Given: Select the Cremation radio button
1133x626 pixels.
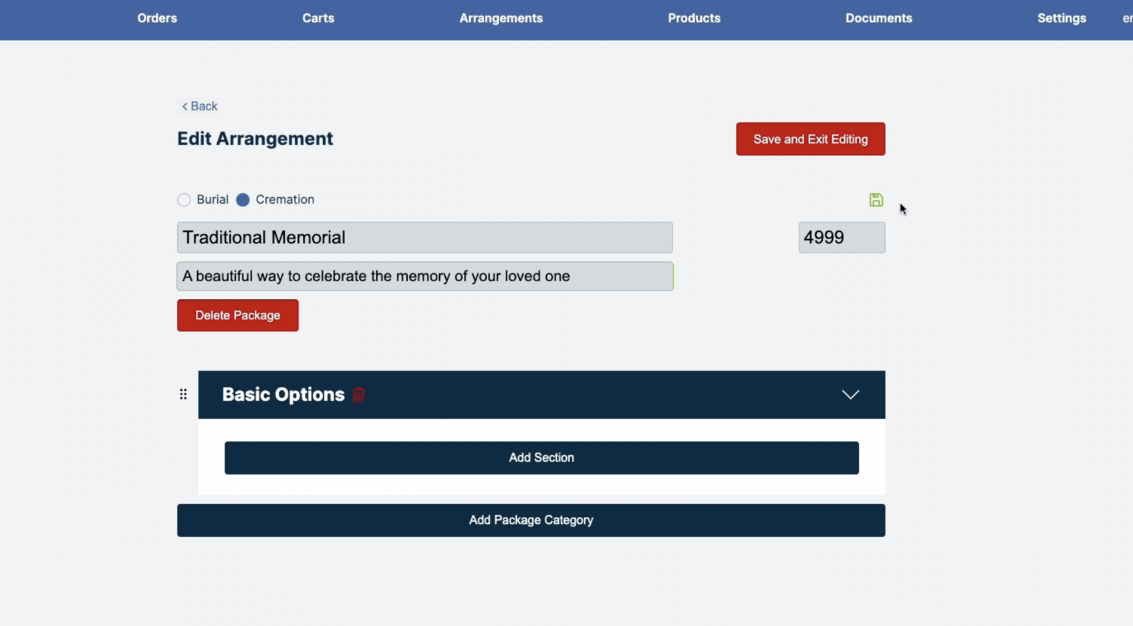Looking at the screenshot, I should 243,200.
